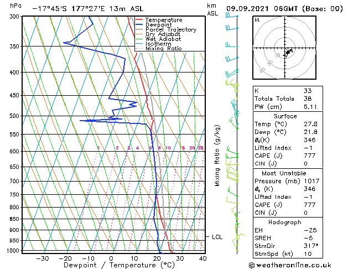Click the 1000 hPa pressure label
This screenshot has height=269, width=348.
[x=14, y=251]
